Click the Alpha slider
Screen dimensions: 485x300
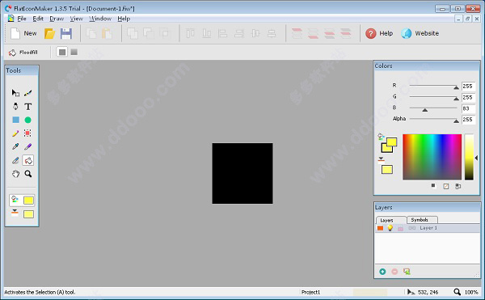(x=433, y=120)
